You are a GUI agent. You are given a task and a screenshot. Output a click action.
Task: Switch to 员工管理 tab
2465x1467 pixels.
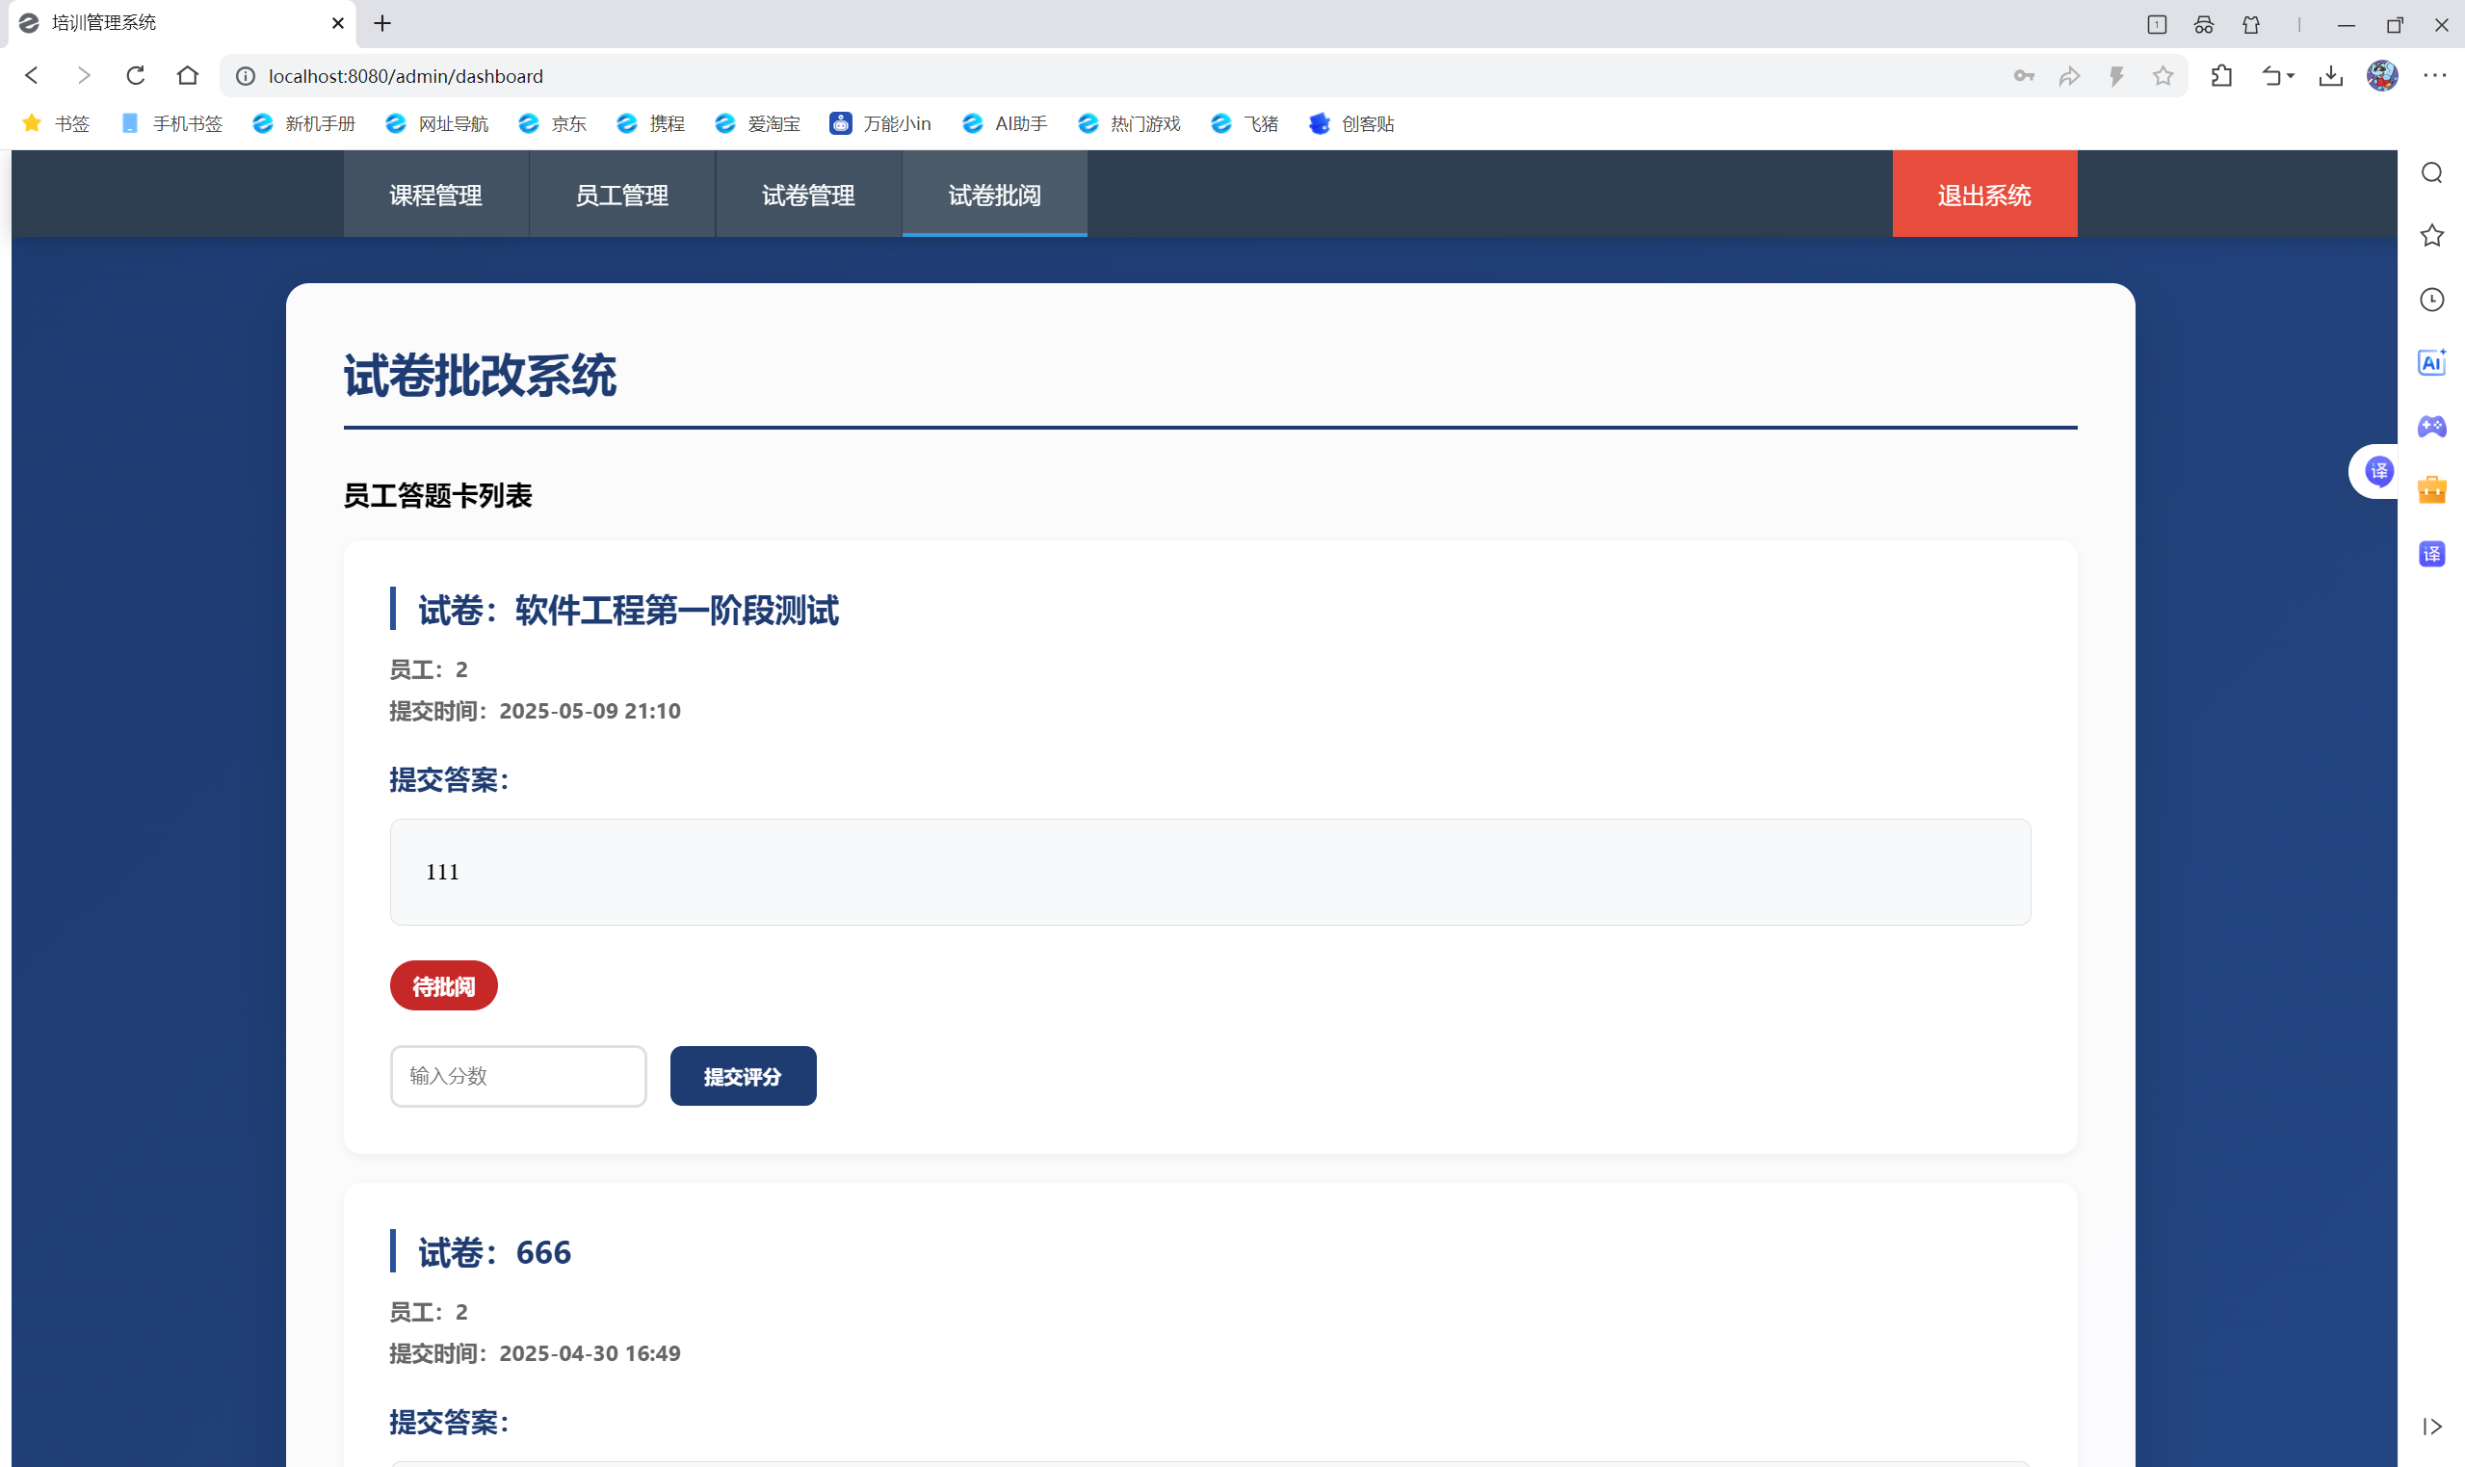coord(621,195)
